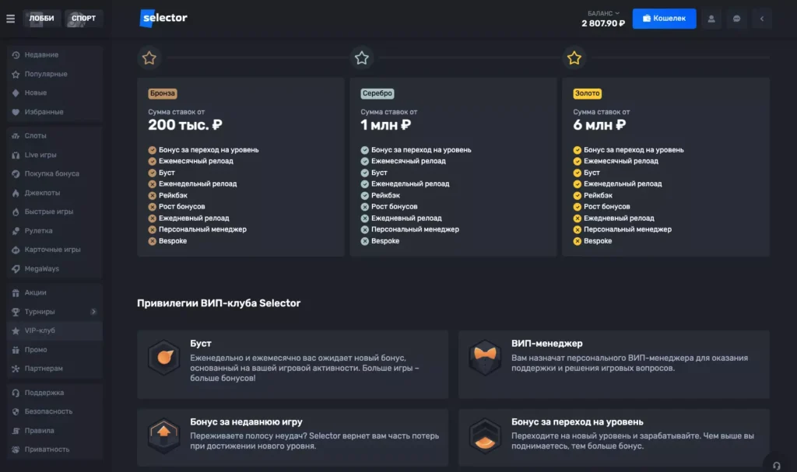Click the VIP manager bow-tie icon
Screen dimensions: 797x472
coord(485,358)
